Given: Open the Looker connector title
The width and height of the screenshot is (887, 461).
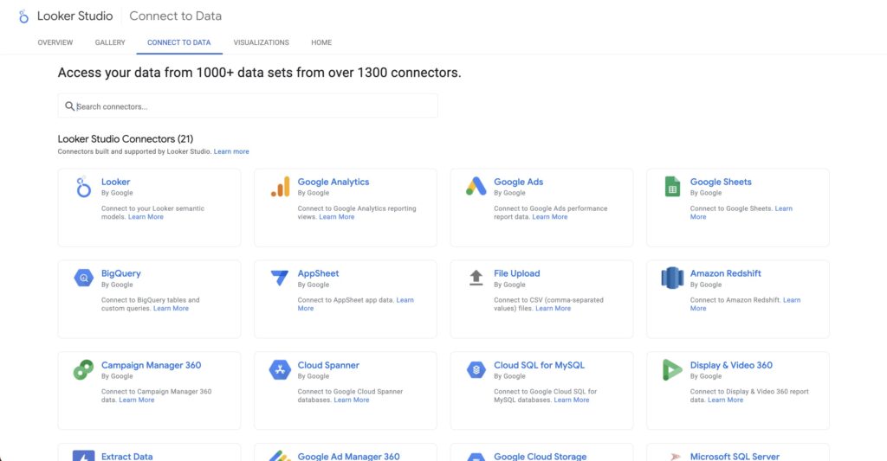Looking at the screenshot, I should pyautogui.click(x=115, y=182).
